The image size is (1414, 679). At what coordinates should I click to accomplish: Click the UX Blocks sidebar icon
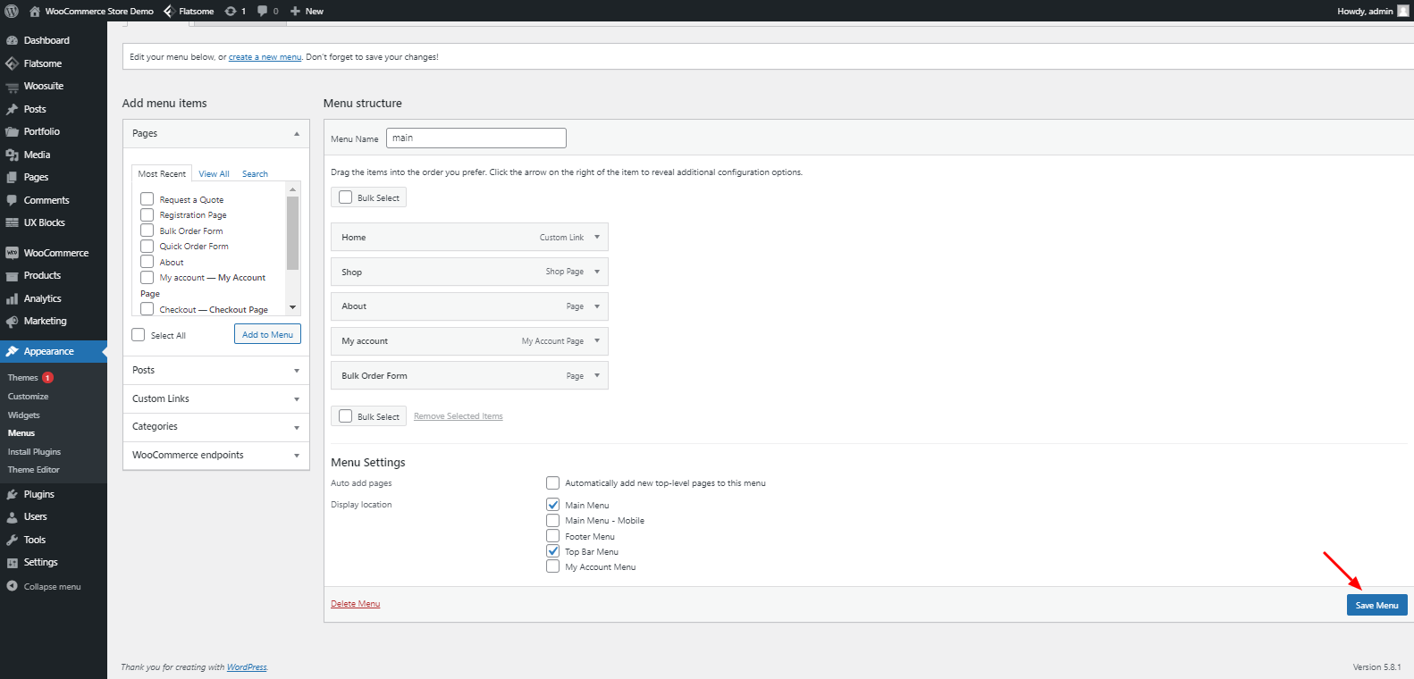(12, 222)
